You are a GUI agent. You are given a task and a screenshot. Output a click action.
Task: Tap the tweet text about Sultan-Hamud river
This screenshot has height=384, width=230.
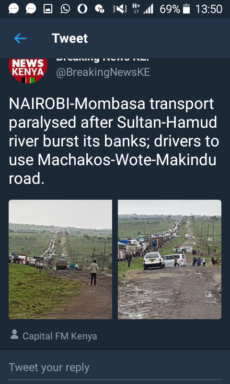pyautogui.click(x=114, y=142)
